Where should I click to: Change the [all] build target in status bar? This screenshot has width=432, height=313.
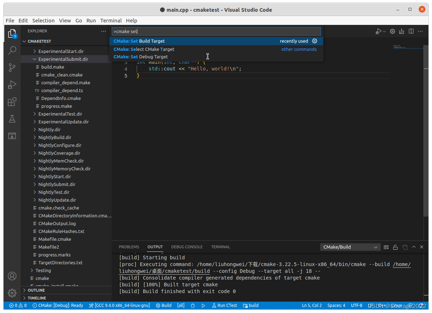(x=181, y=306)
